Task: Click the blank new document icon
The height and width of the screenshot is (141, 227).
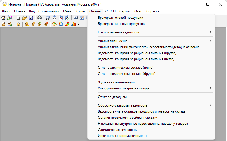Action: point(18,18)
